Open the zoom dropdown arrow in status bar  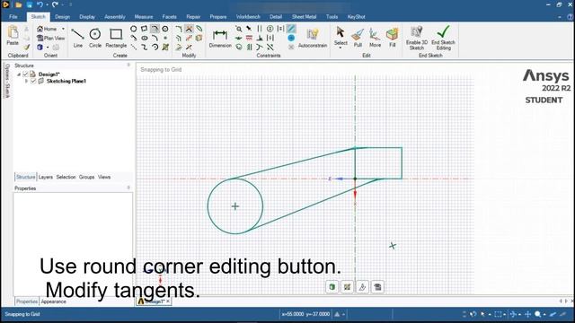pyautogui.click(x=544, y=315)
